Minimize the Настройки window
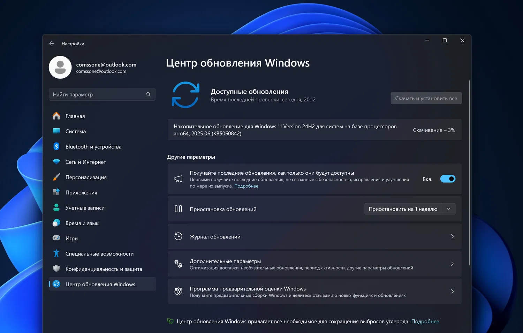 click(427, 40)
